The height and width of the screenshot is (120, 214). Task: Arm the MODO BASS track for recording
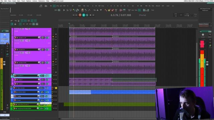point(15,92)
